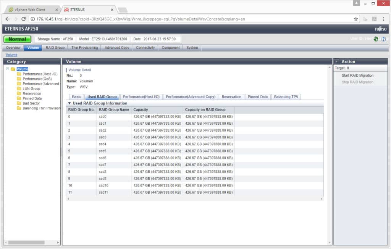This screenshot has height=249, width=391.
Task: Click the Performance(Host I/O) folder icon
Action: pos(19,74)
